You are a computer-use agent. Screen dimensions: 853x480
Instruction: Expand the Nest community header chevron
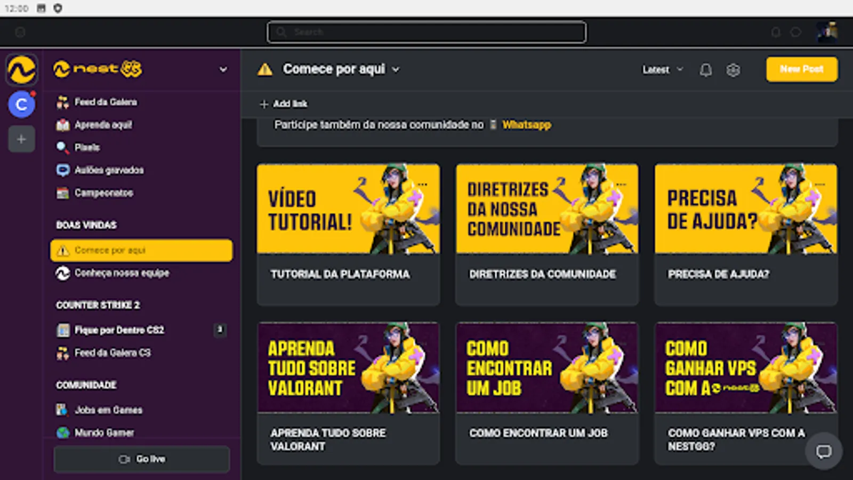[x=223, y=69]
